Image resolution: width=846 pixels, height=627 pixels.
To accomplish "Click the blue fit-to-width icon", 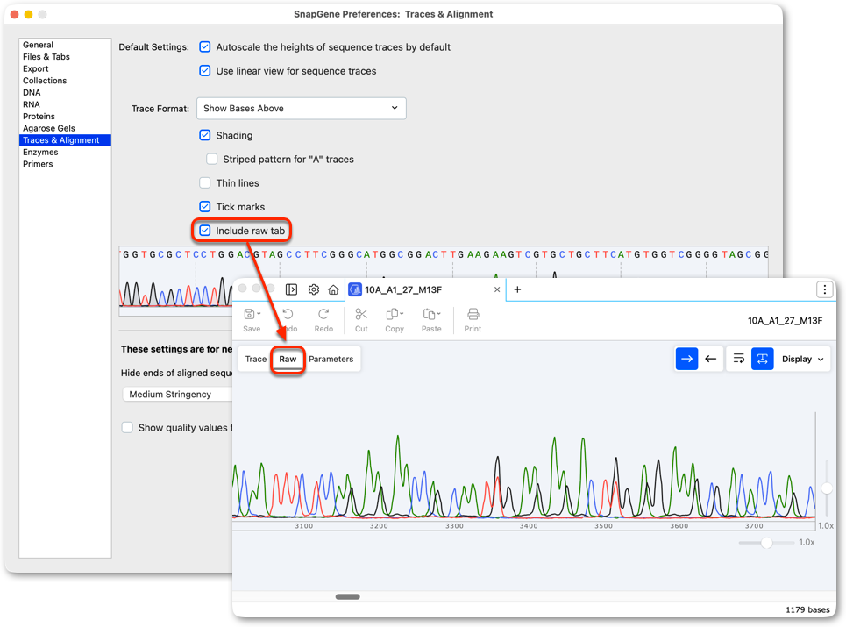I will (763, 359).
